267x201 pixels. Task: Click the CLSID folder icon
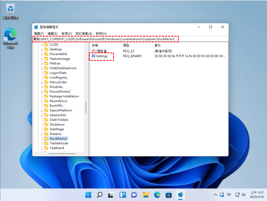46,45
